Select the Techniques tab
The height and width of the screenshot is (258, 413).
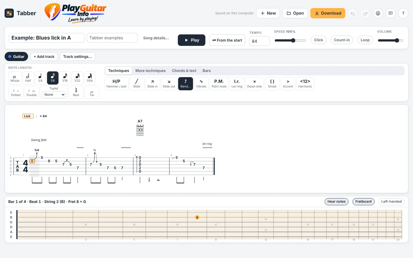(x=118, y=71)
